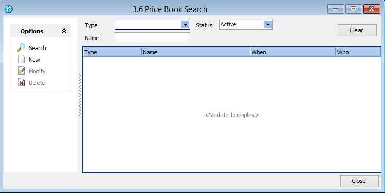
Task: Click the dotted splitter grip handle
Action: (x=80, y=95)
